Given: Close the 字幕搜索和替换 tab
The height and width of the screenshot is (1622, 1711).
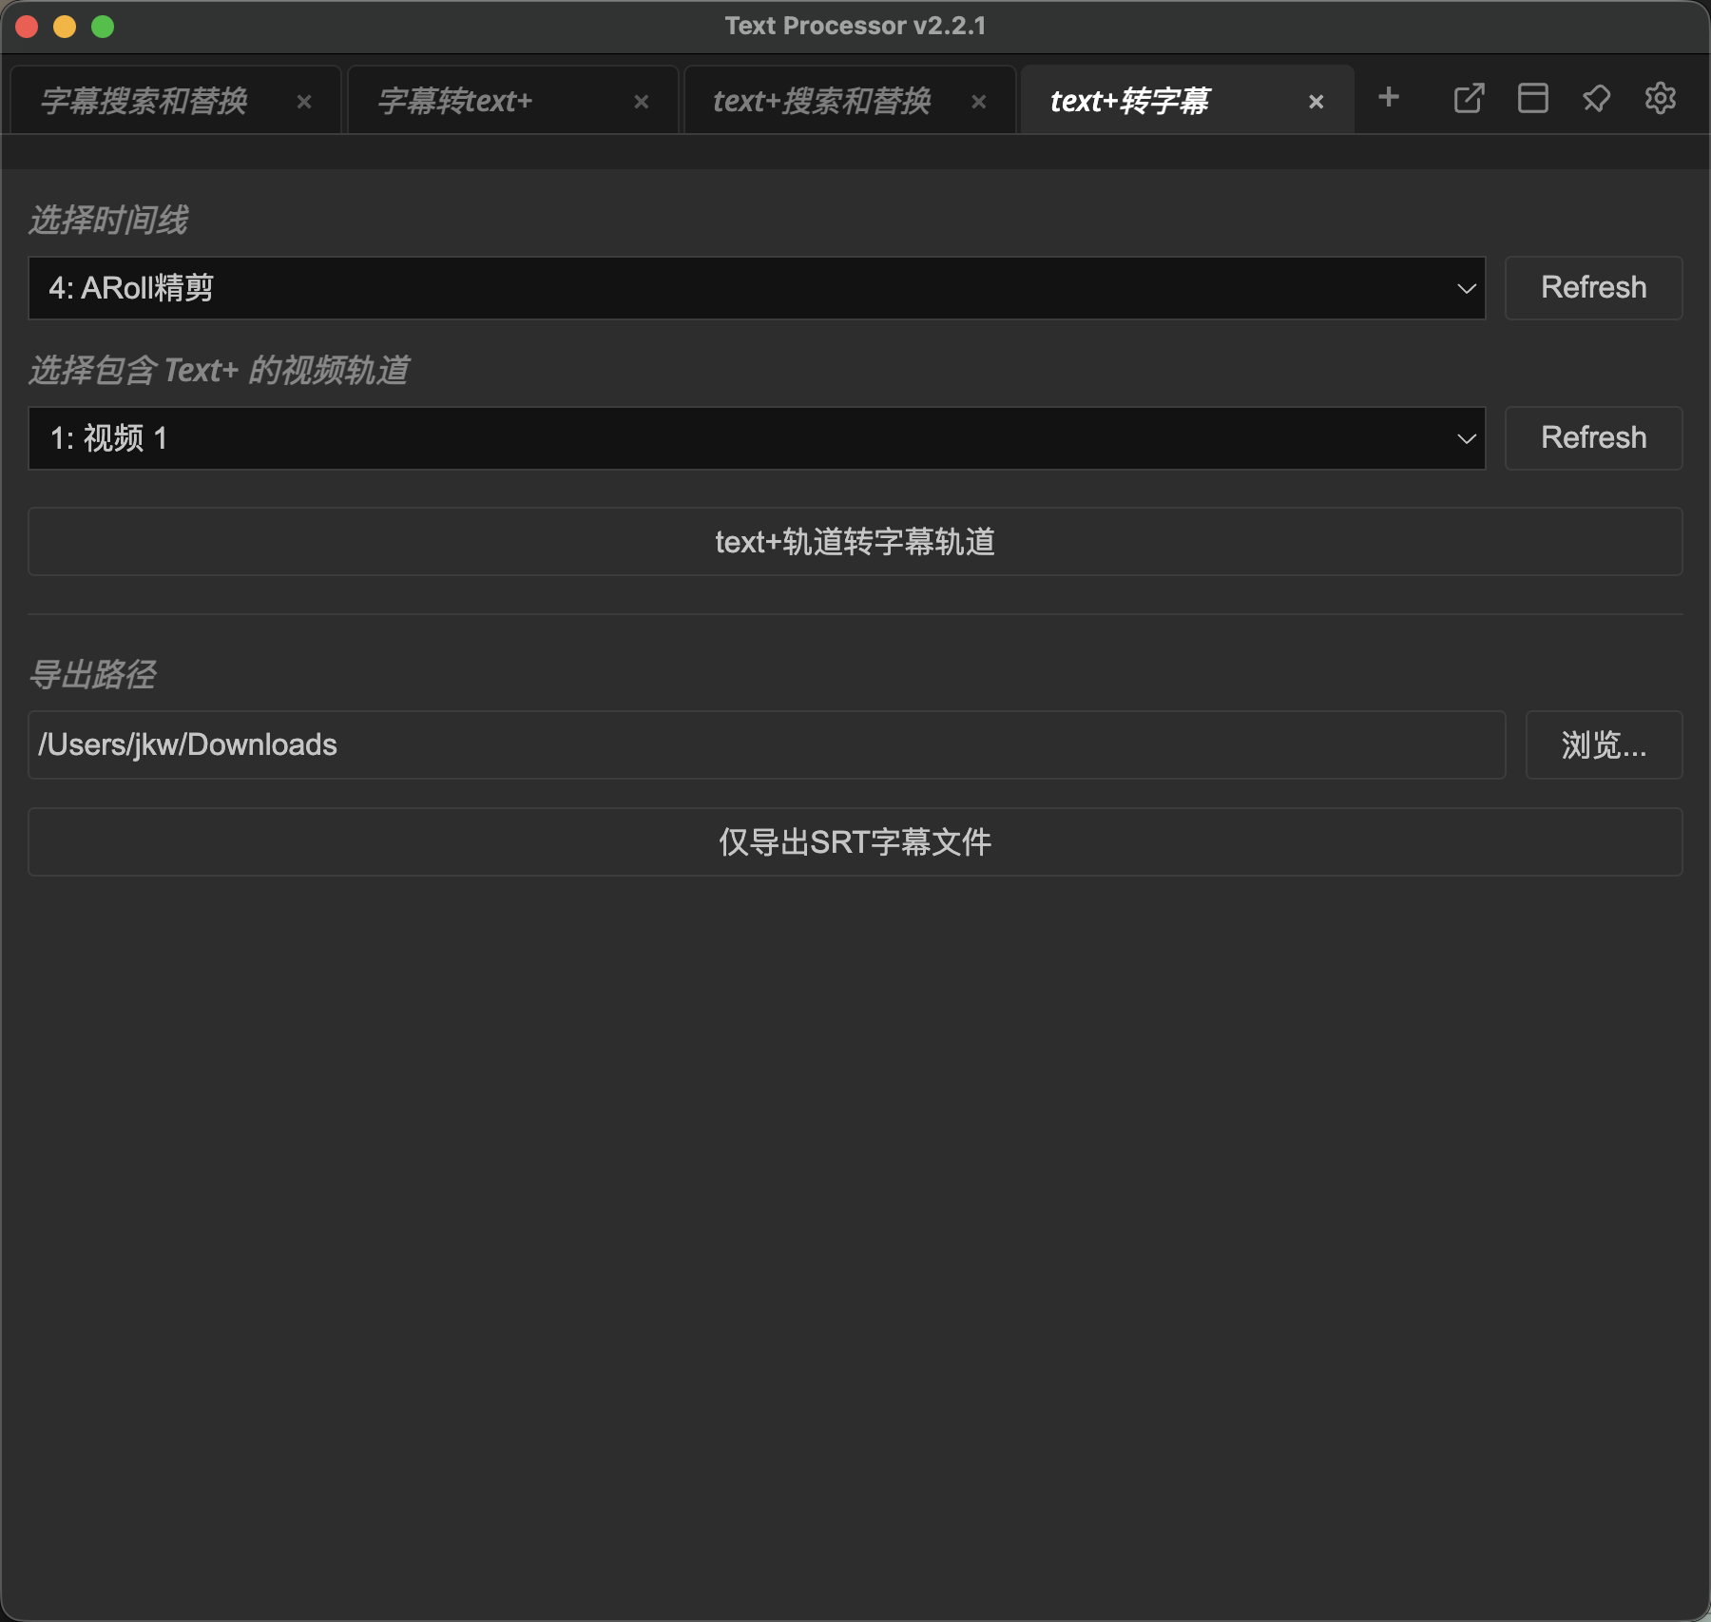Looking at the screenshot, I should 304,102.
